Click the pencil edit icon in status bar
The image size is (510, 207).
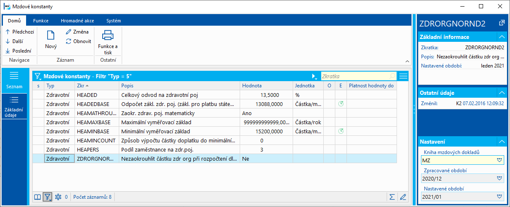tap(403, 197)
